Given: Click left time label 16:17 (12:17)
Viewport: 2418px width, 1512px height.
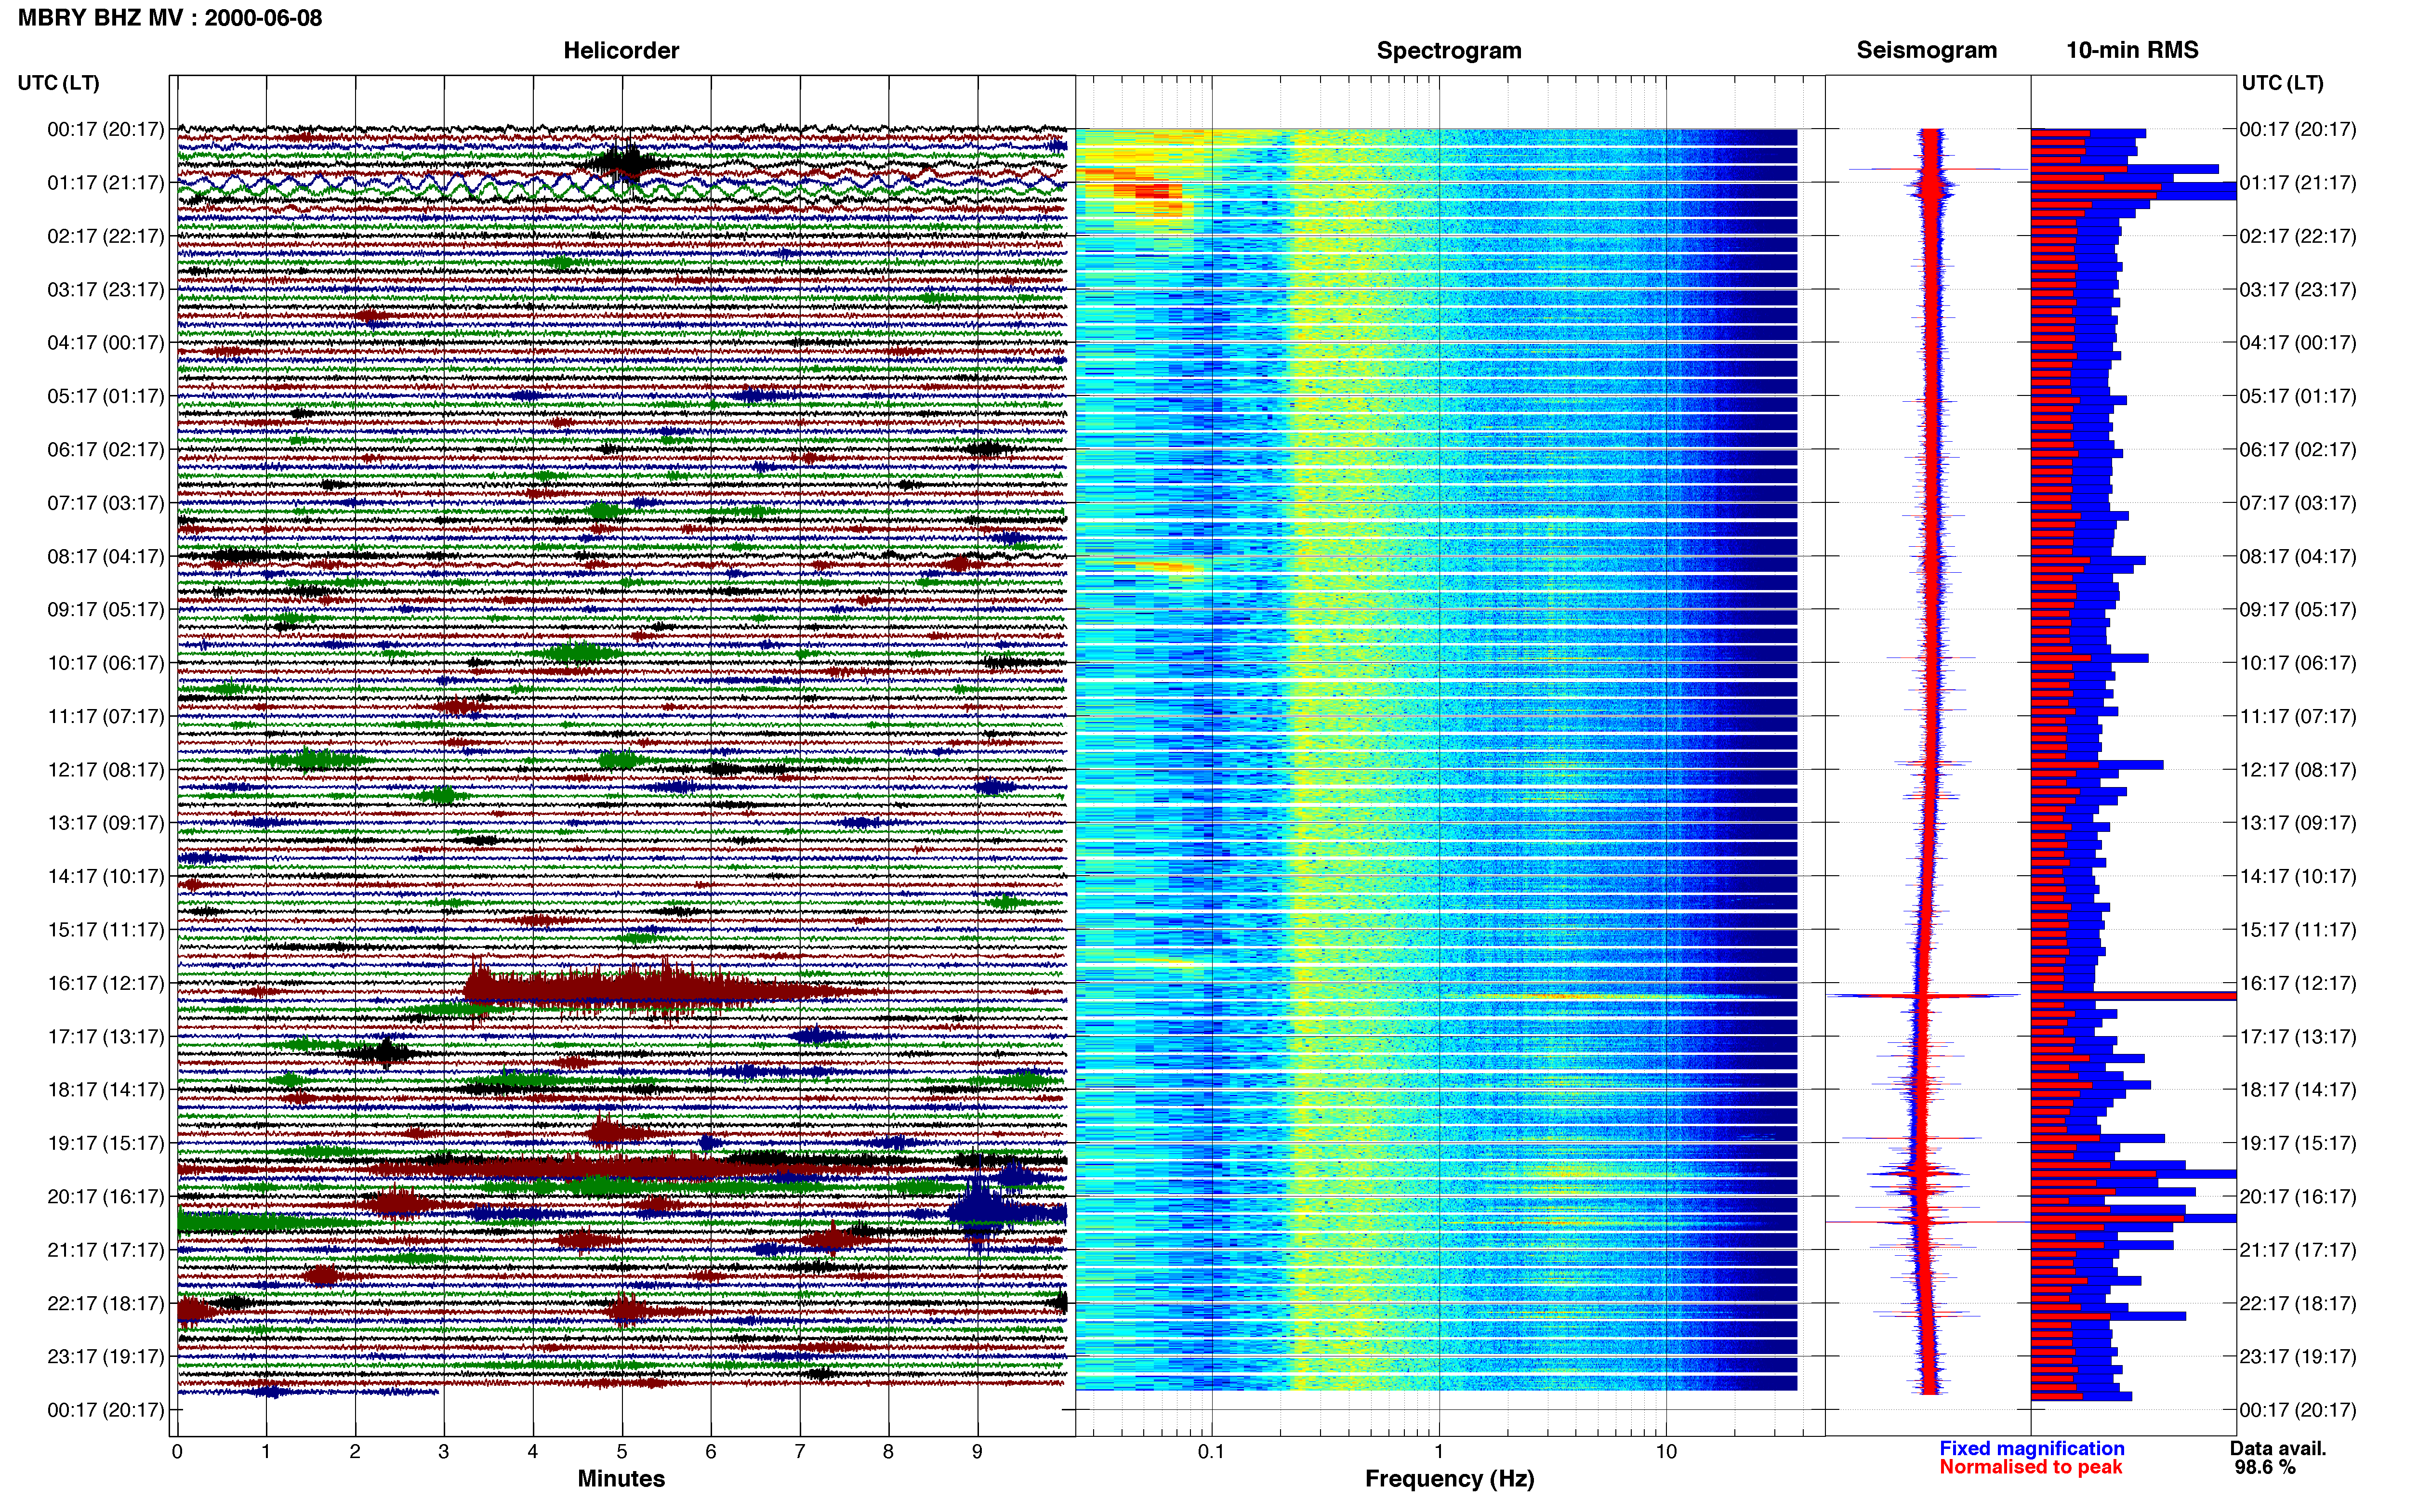Looking at the screenshot, I should coord(106,983).
